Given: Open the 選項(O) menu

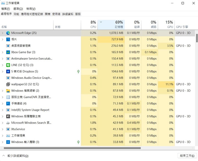Looking at the screenshot, I should 18,9.
